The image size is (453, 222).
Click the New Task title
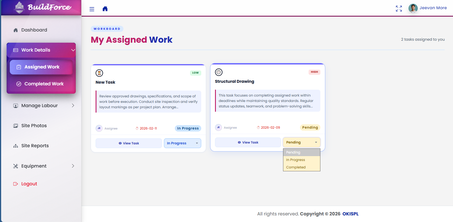(105, 82)
